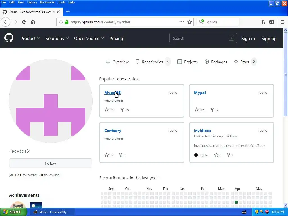
Task: Open the invidious repository link
Action: tap(202, 130)
